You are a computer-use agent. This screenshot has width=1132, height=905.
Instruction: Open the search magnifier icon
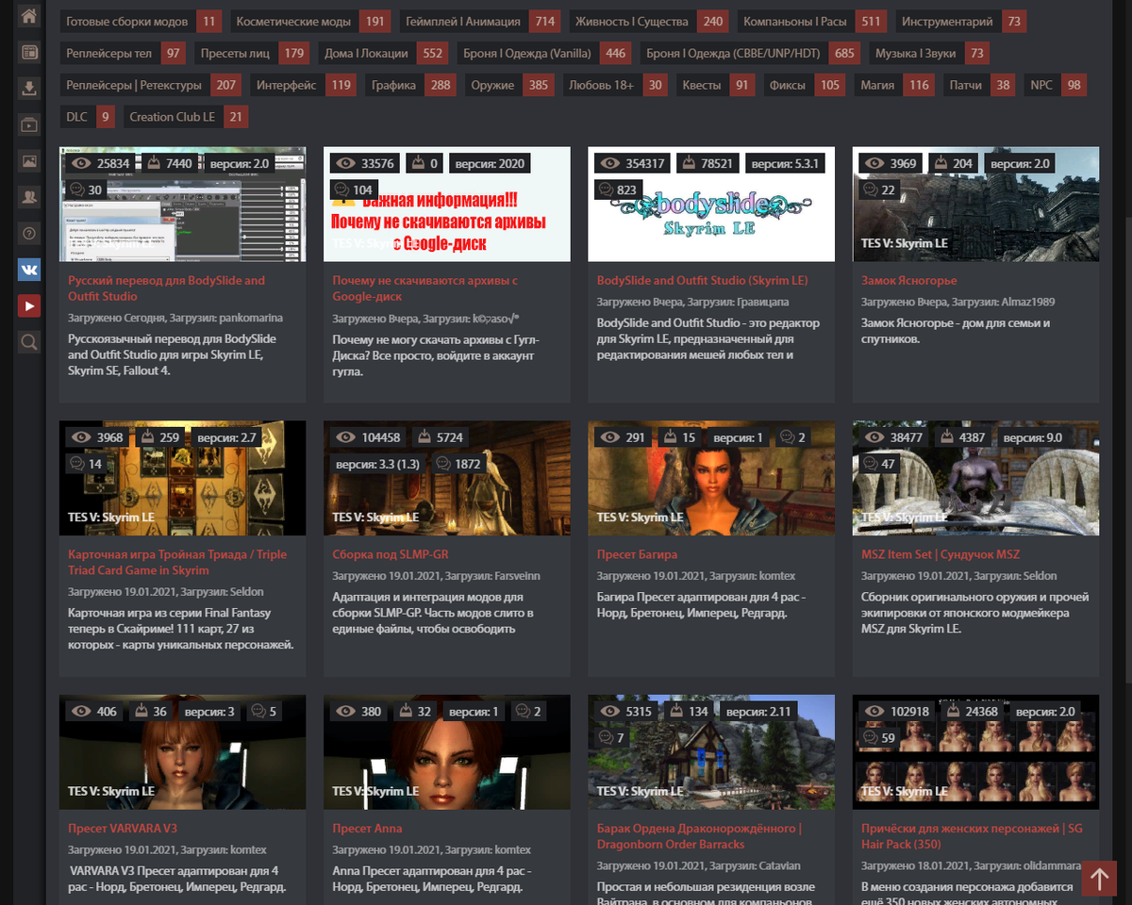pos(29,342)
